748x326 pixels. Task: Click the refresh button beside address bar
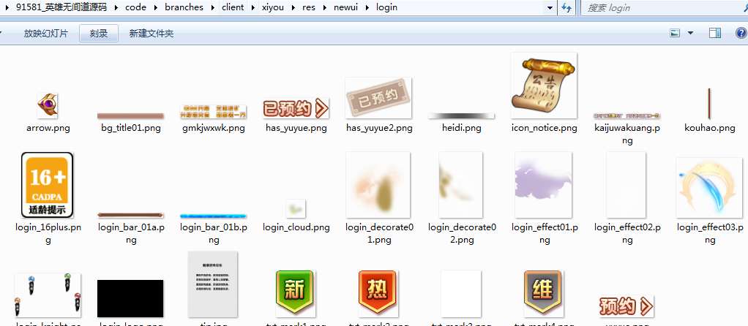pyautogui.click(x=566, y=7)
